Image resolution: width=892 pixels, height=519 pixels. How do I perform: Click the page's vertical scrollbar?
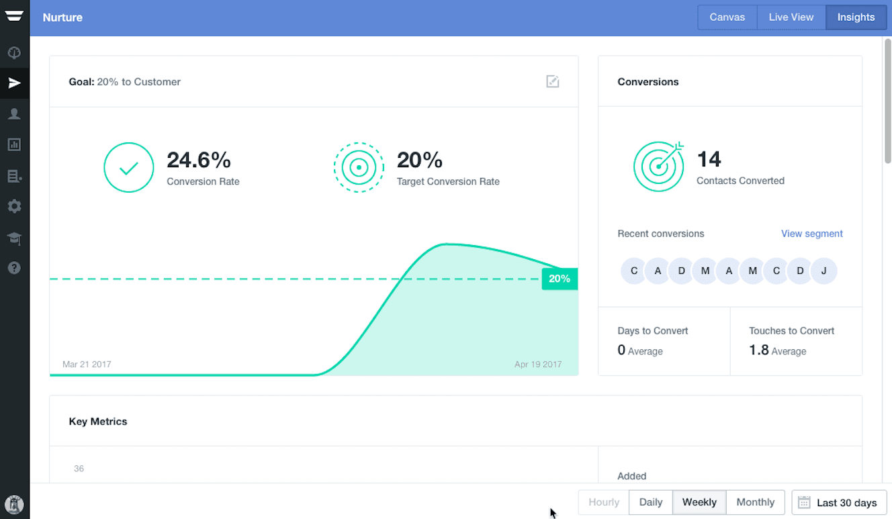tap(887, 101)
